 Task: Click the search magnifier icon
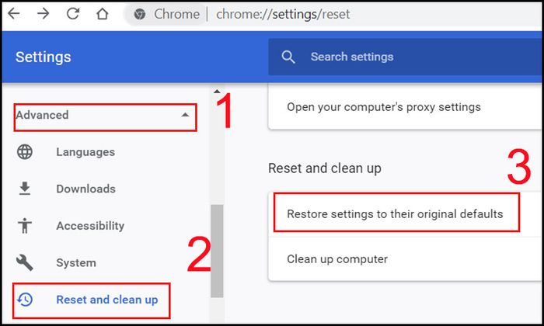click(x=288, y=57)
